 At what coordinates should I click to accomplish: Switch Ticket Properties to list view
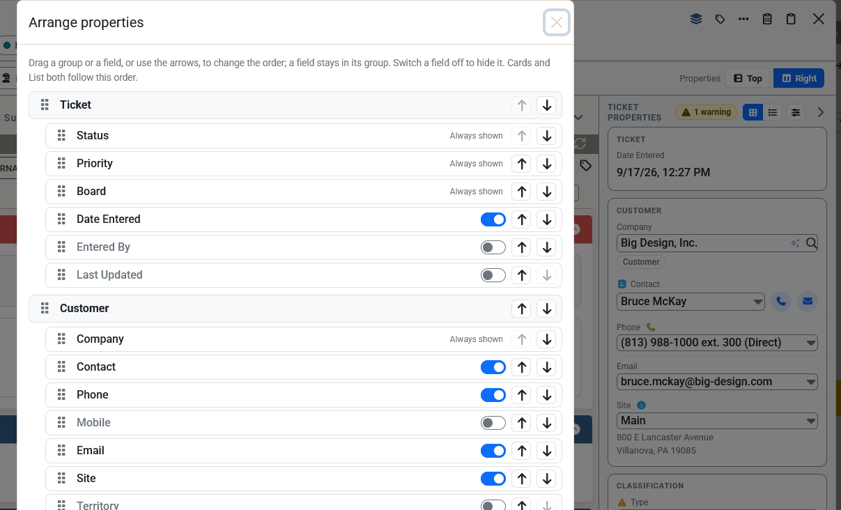(773, 112)
